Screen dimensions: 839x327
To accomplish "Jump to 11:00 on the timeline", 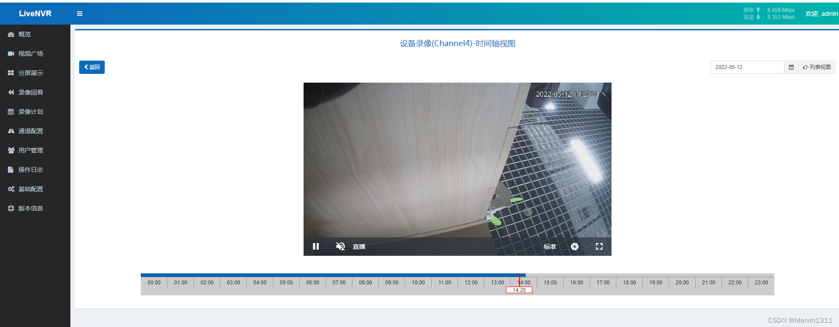I will pyautogui.click(x=444, y=283).
